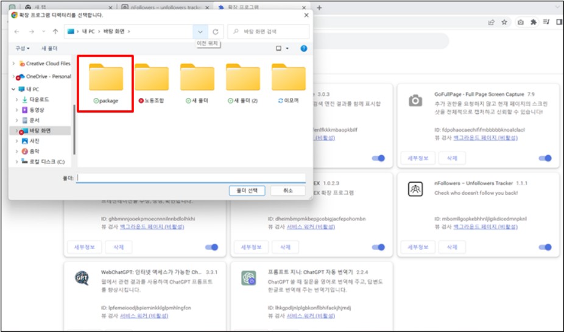Viewport: 564px width, 332px height.
Task: Open Chrome extensions puzzle icon
Action: 534,23
